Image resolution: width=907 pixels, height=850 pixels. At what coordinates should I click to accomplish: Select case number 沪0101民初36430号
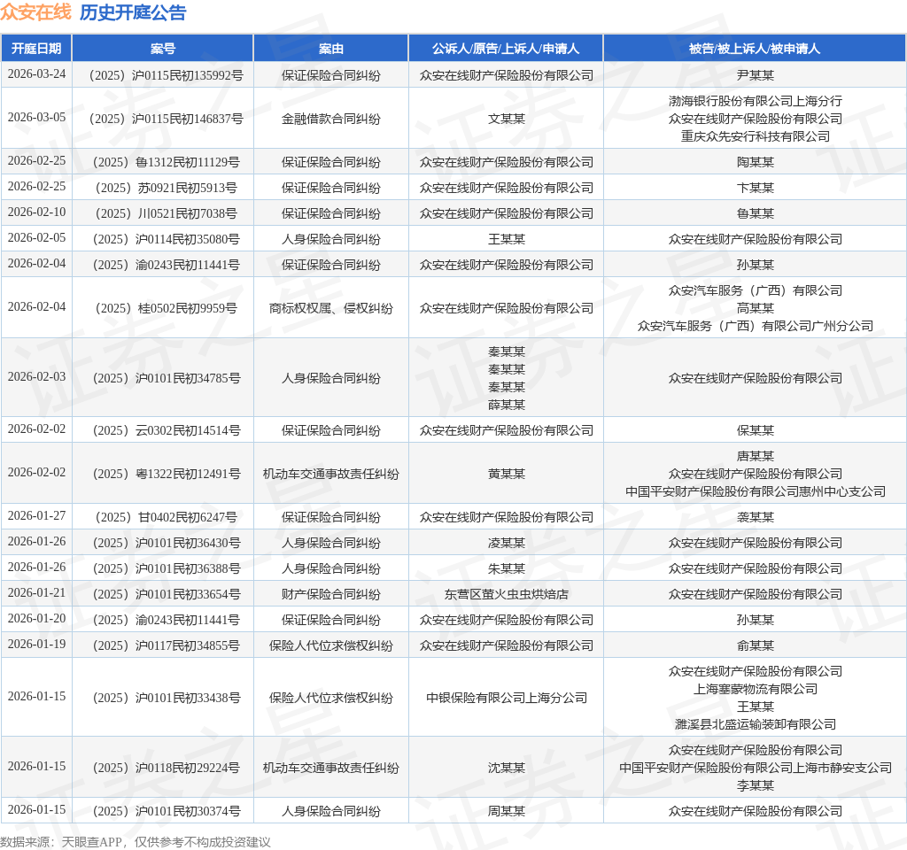coord(166,543)
